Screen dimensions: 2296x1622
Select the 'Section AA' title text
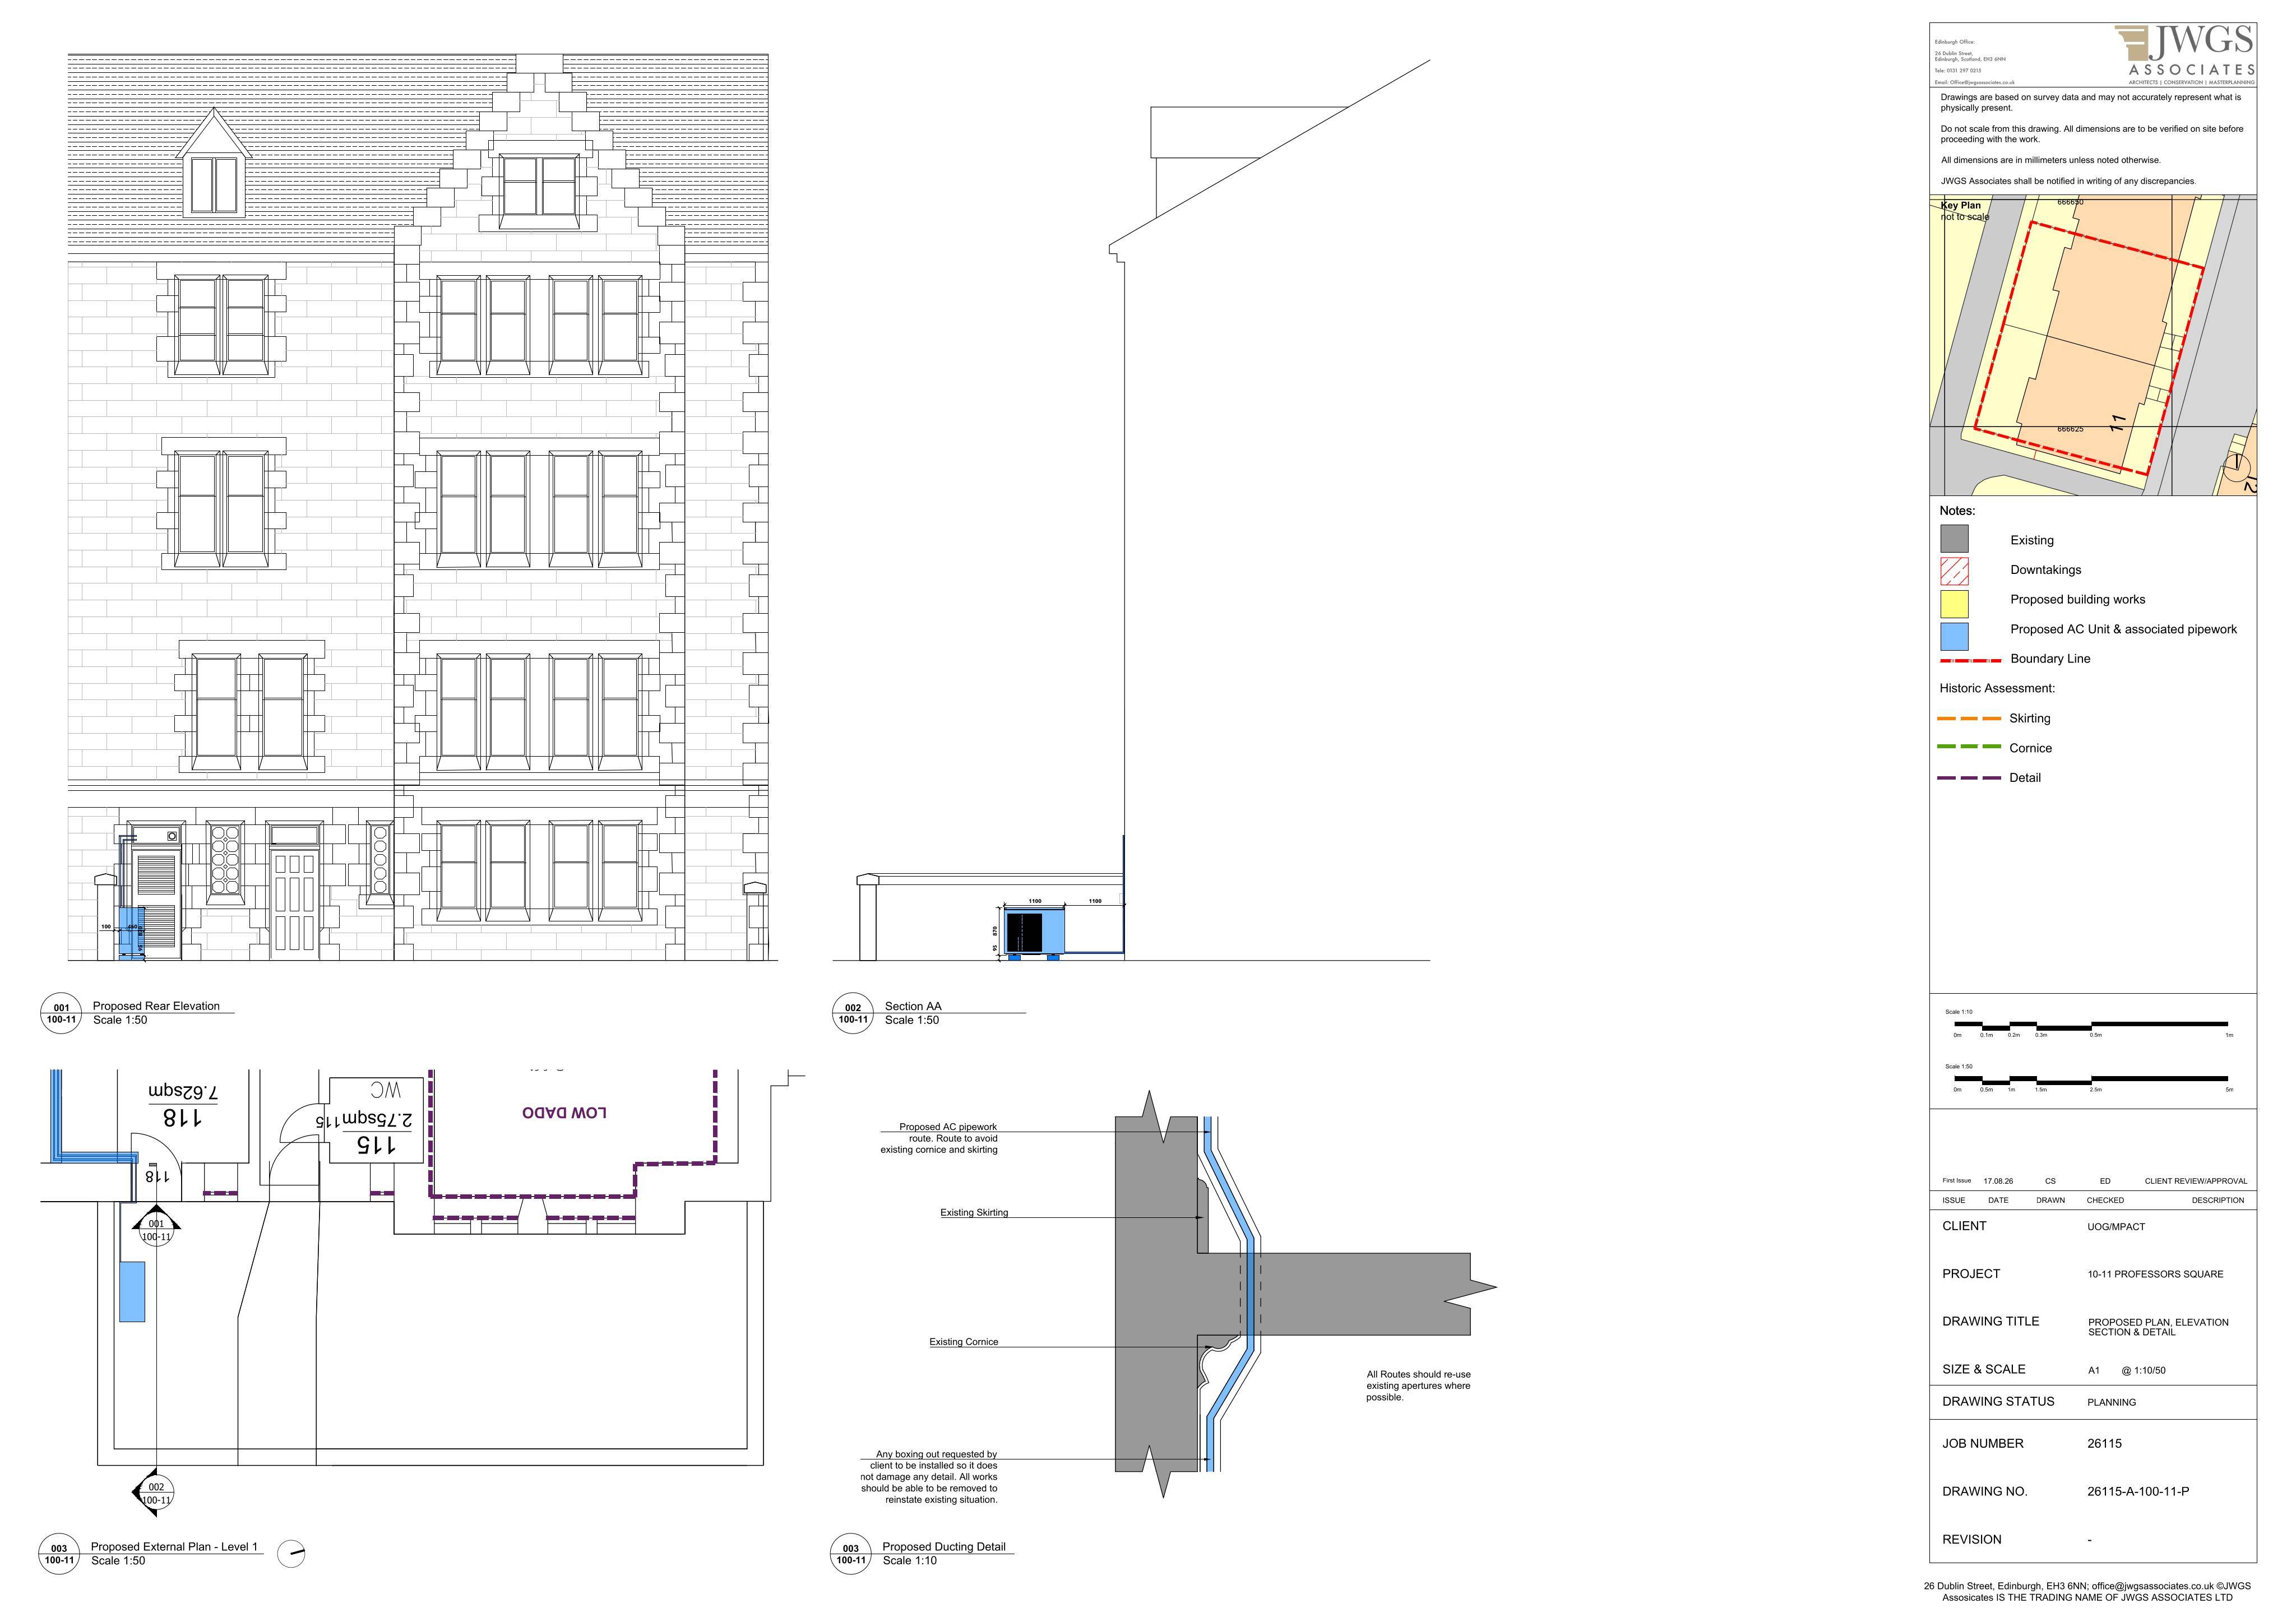click(x=913, y=1006)
